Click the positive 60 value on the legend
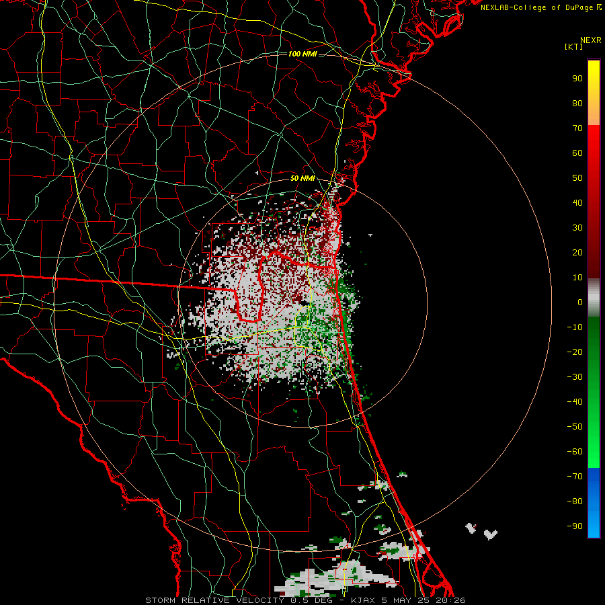This screenshot has height=605, width=605. (x=577, y=153)
